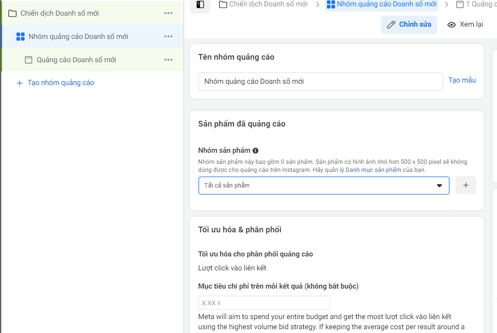497x333 pixels.
Task: Switch to Xem lại review mode
Action: coord(465,25)
